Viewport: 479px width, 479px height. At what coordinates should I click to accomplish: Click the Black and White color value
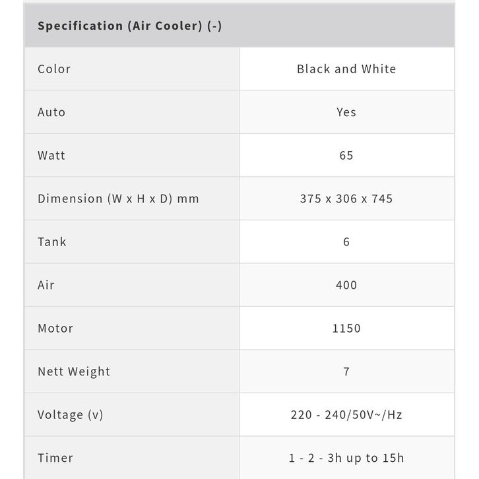point(346,69)
